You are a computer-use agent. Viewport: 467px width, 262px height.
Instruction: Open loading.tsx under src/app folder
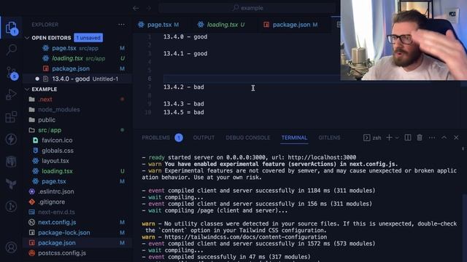point(77,171)
